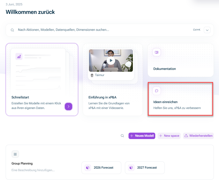The height and width of the screenshot is (183, 219).
Task: Click the Taimur avatar icon
Action: point(92,75)
